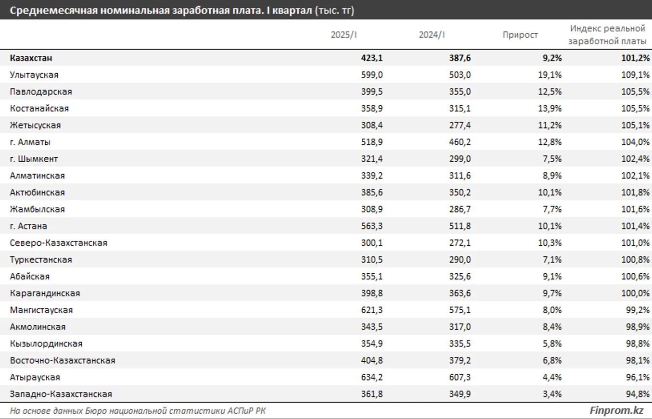Viewport: 652px width, 419px height.
Task: Click the Мангистауская 2025/I value 621,3
Action: click(x=372, y=310)
